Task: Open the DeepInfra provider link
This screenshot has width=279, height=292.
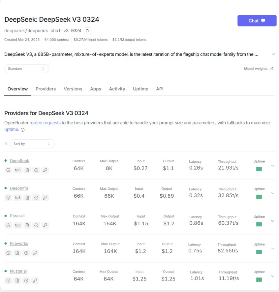Action: 19,188
